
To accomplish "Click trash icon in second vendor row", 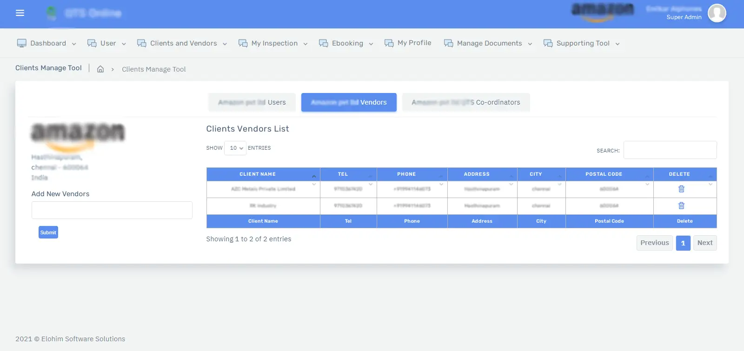I will tap(681, 205).
